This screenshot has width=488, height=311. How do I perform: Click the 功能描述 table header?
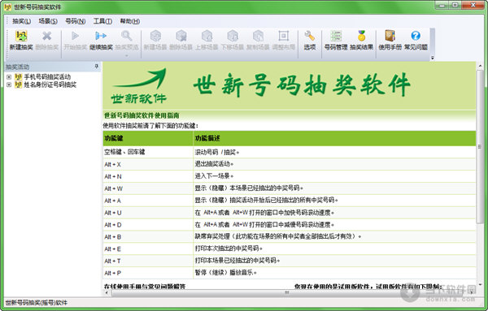[334, 138]
